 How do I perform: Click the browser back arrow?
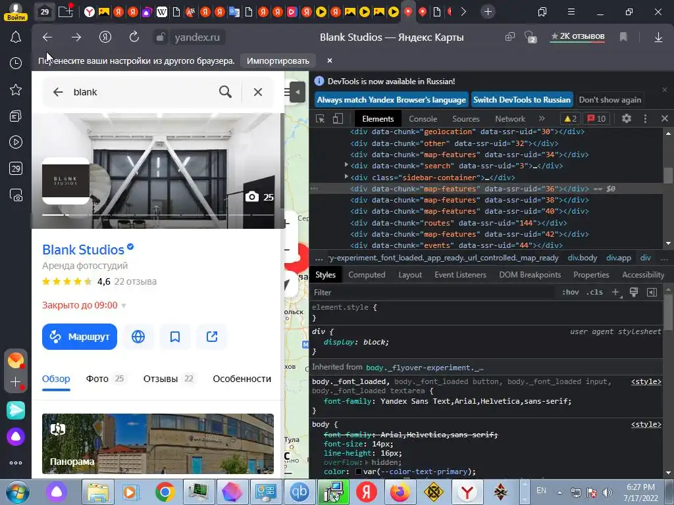coord(47,37)
